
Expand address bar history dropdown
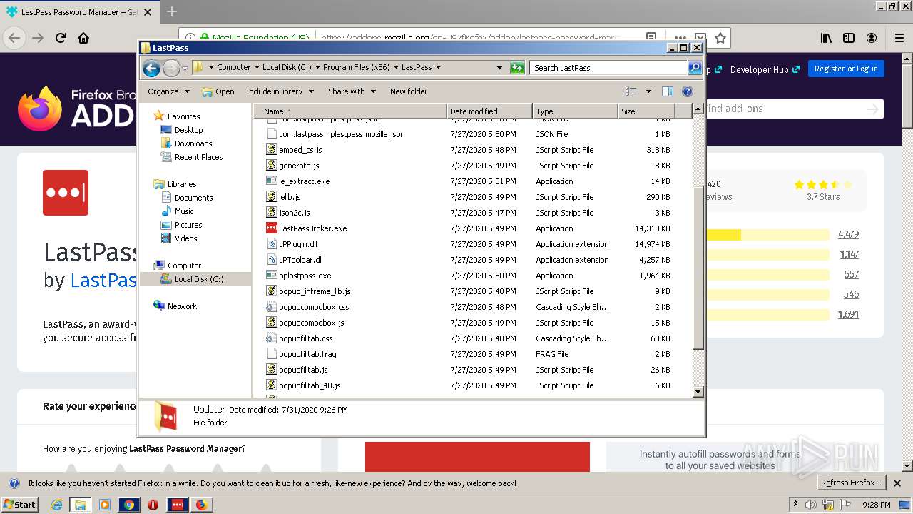499,68
